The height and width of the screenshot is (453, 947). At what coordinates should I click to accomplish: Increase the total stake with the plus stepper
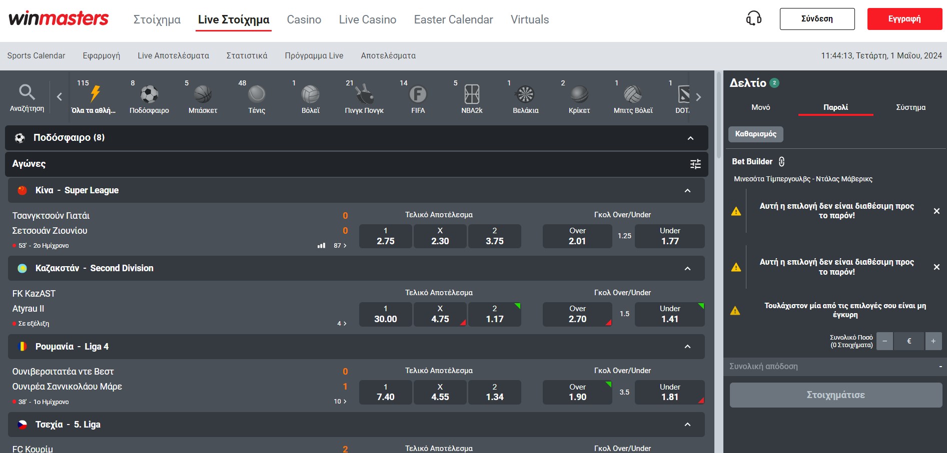933,341
